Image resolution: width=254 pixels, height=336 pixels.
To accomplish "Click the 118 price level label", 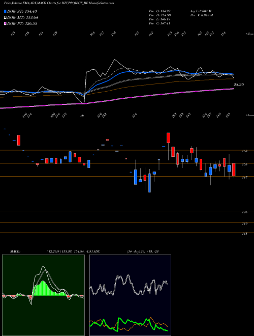I will pyautogui.click(x=244, y=234).
